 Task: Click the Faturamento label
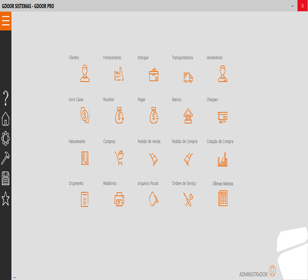coord(77,141)
